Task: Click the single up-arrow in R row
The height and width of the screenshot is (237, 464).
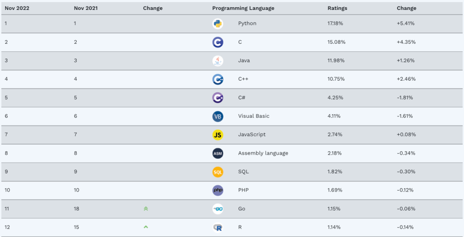Action: [146, 227]
